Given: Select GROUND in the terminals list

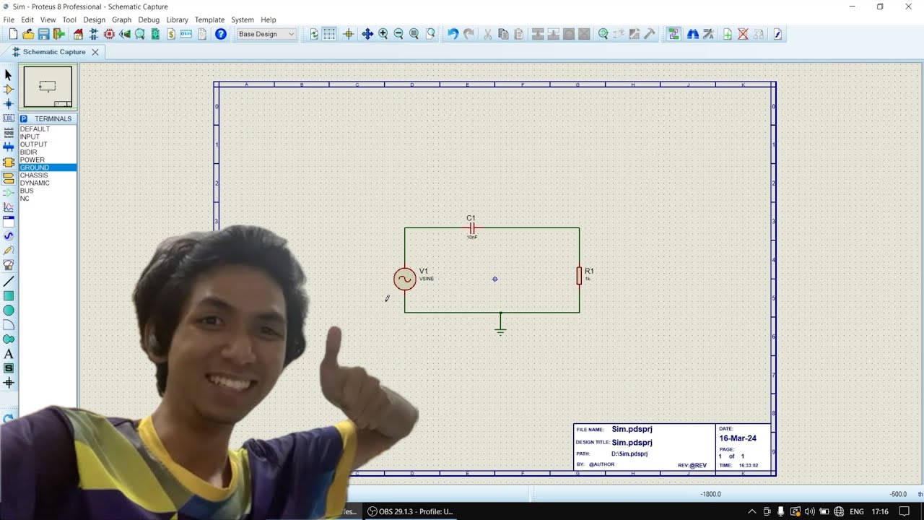Looking at the screenshot, I should coord(48,168).
